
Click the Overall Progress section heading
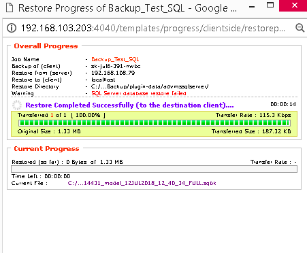pos(46,46)
